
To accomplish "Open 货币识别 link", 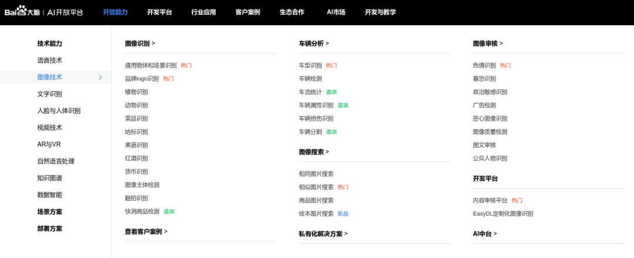I will (136, 172).
